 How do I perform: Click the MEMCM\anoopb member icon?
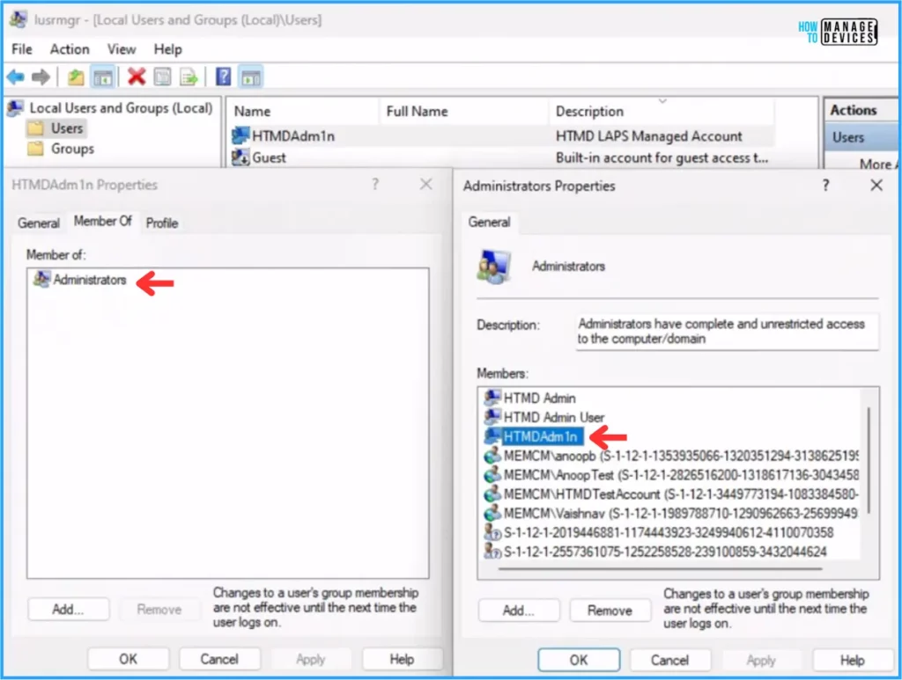coord(492,456)
